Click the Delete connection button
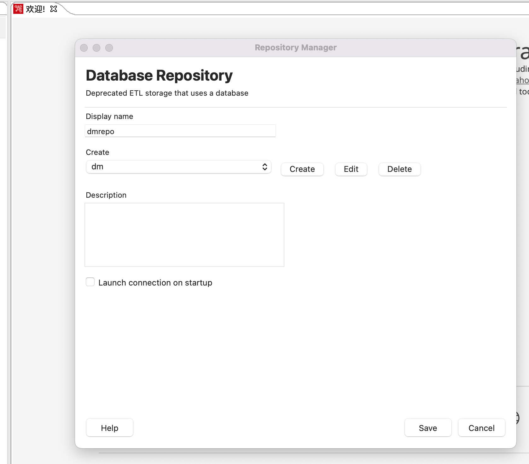The image size is (529, 464). tap(399, 169)
